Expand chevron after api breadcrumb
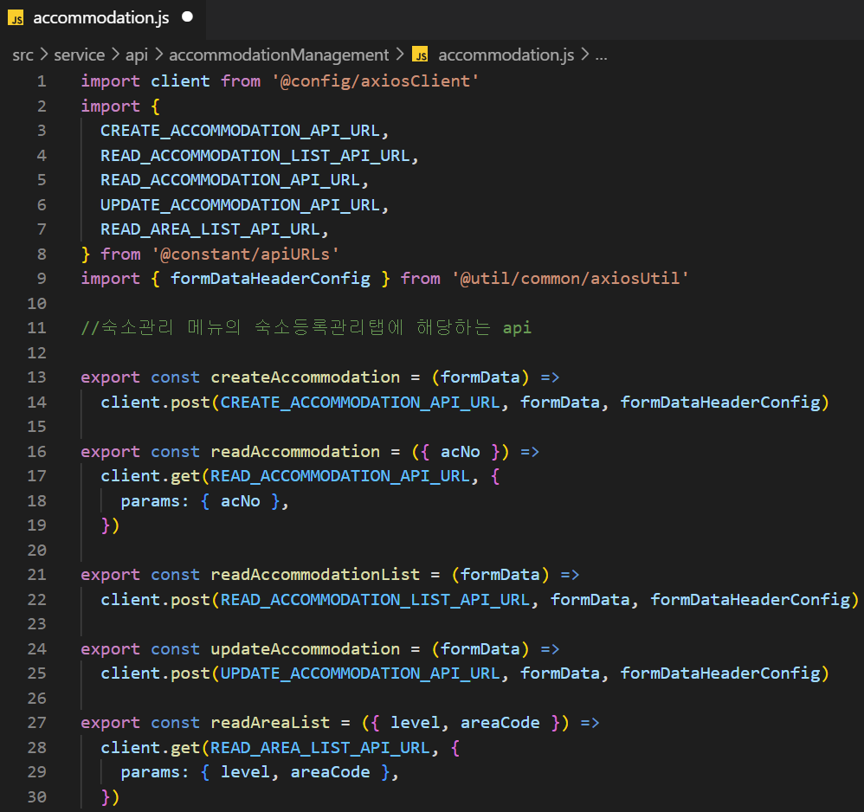This screenshot has height=812, width=864. [158, 55]
